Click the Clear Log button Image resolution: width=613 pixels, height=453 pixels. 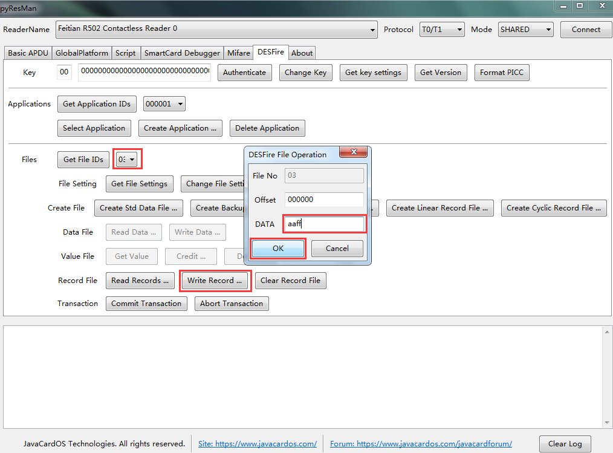[565, 443]
